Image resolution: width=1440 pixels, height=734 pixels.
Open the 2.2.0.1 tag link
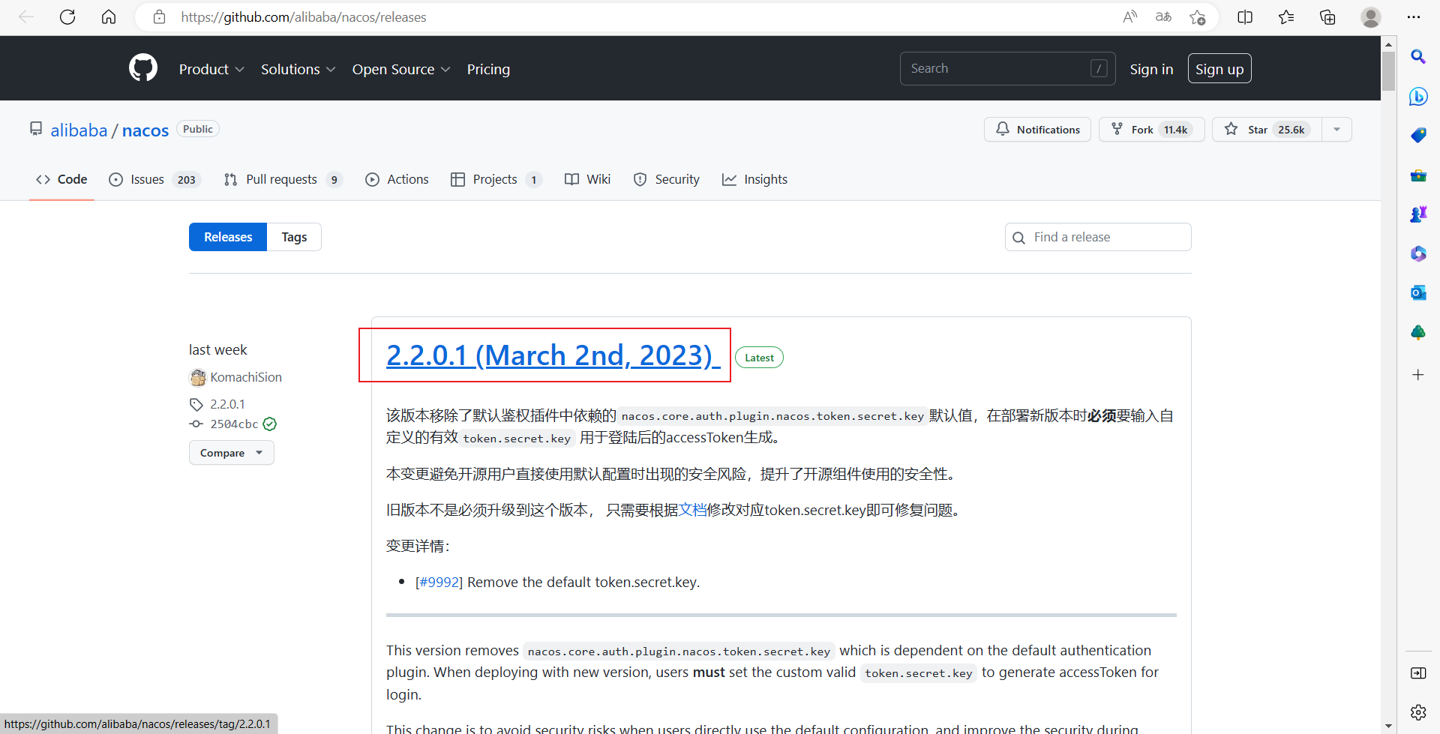227,404
